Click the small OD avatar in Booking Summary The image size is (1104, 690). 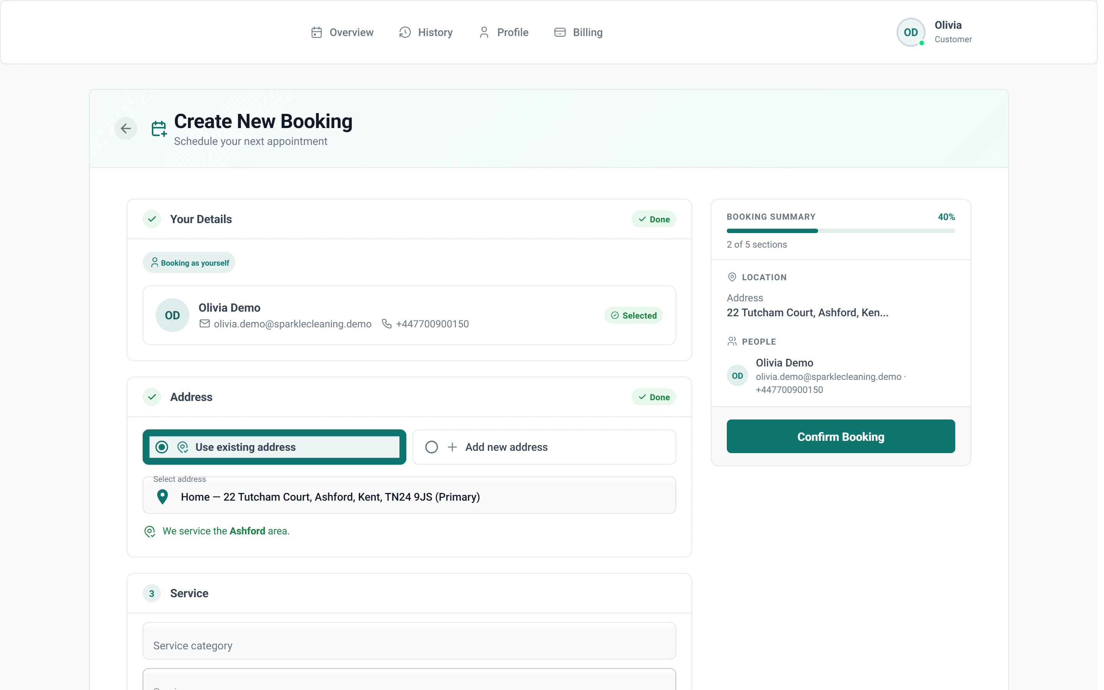pyautogui.click(x=738, y=376)
